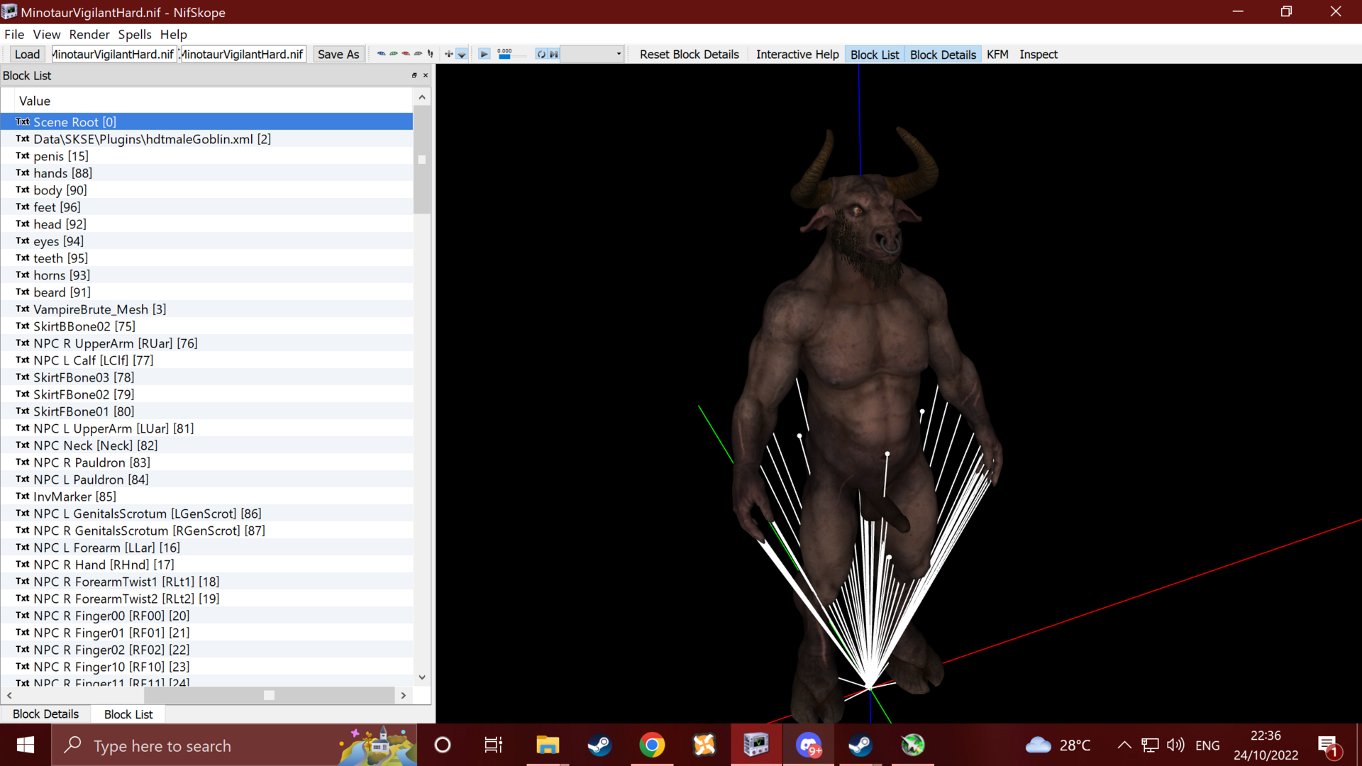Toggle the animation loop button
This screenshot has width=1362, height=766.
(x=541, y=54)
